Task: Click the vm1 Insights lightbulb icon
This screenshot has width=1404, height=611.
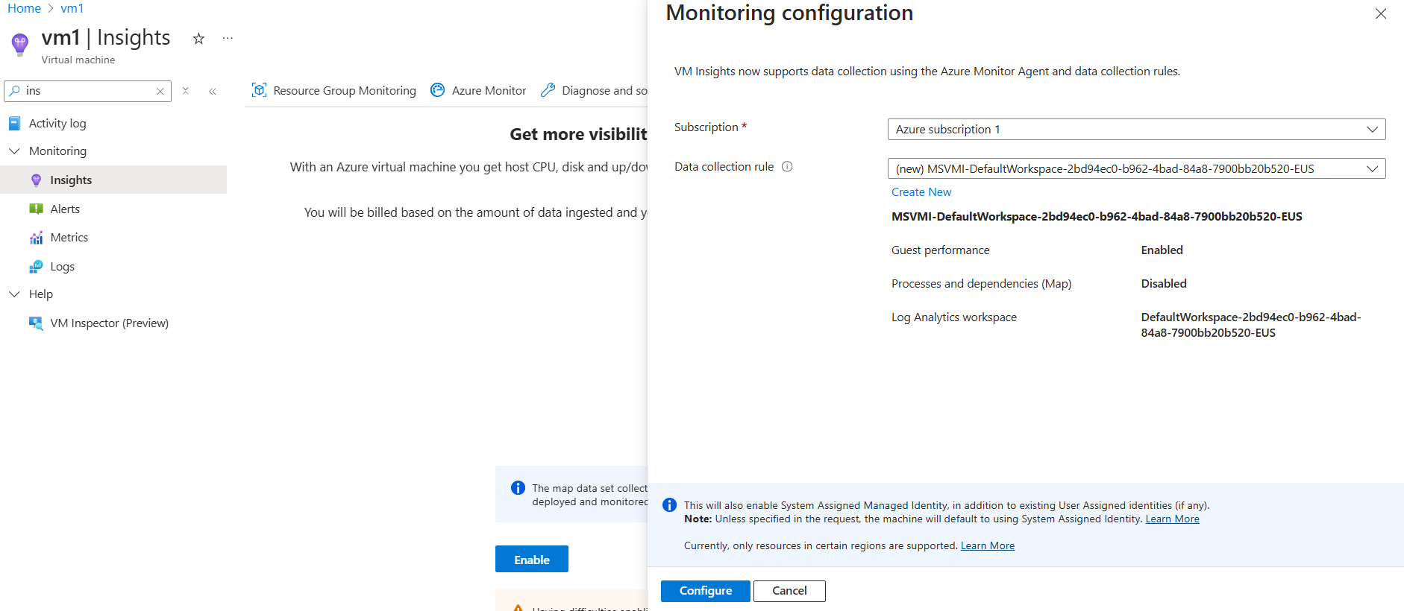Action: tap(20, 44)
